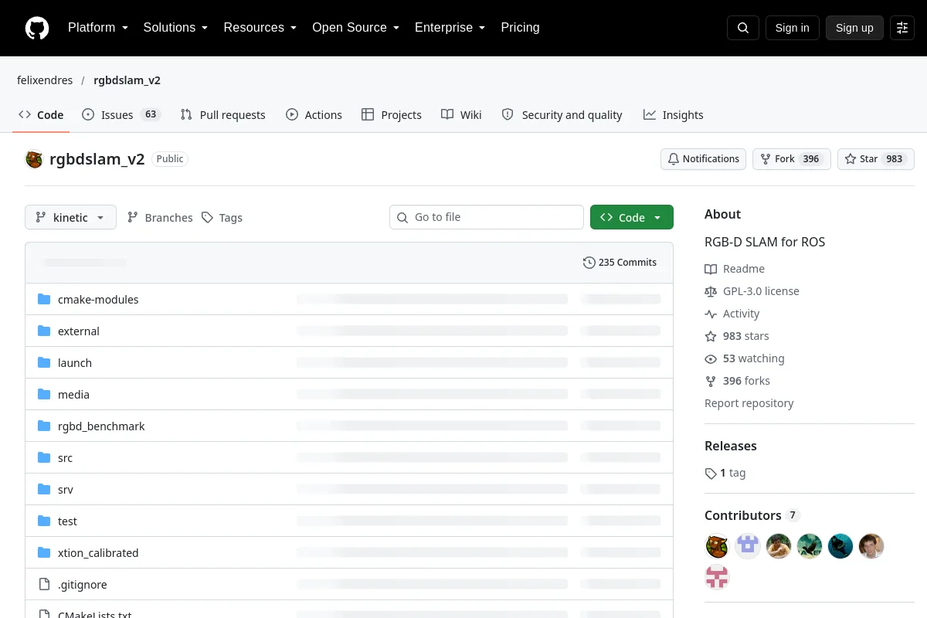Star the repository with the Star button
Viewport: 927px width, 618px height.
click(876, 159)
